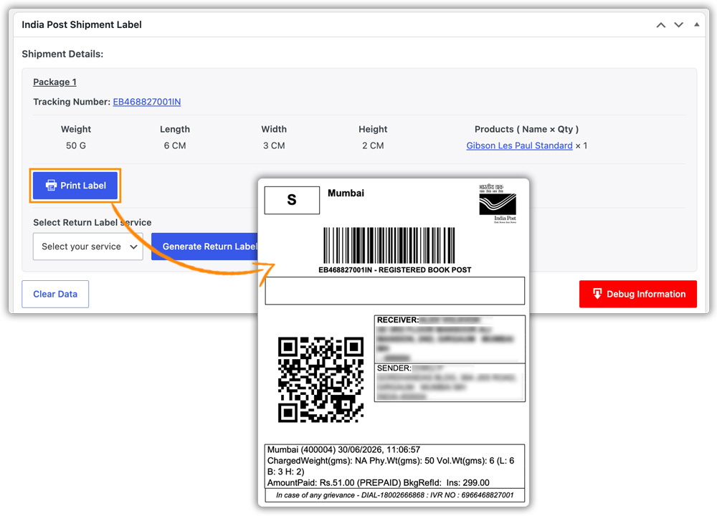Click the 6 CM length value
717x516 pixels.
[x=175, y=145]
